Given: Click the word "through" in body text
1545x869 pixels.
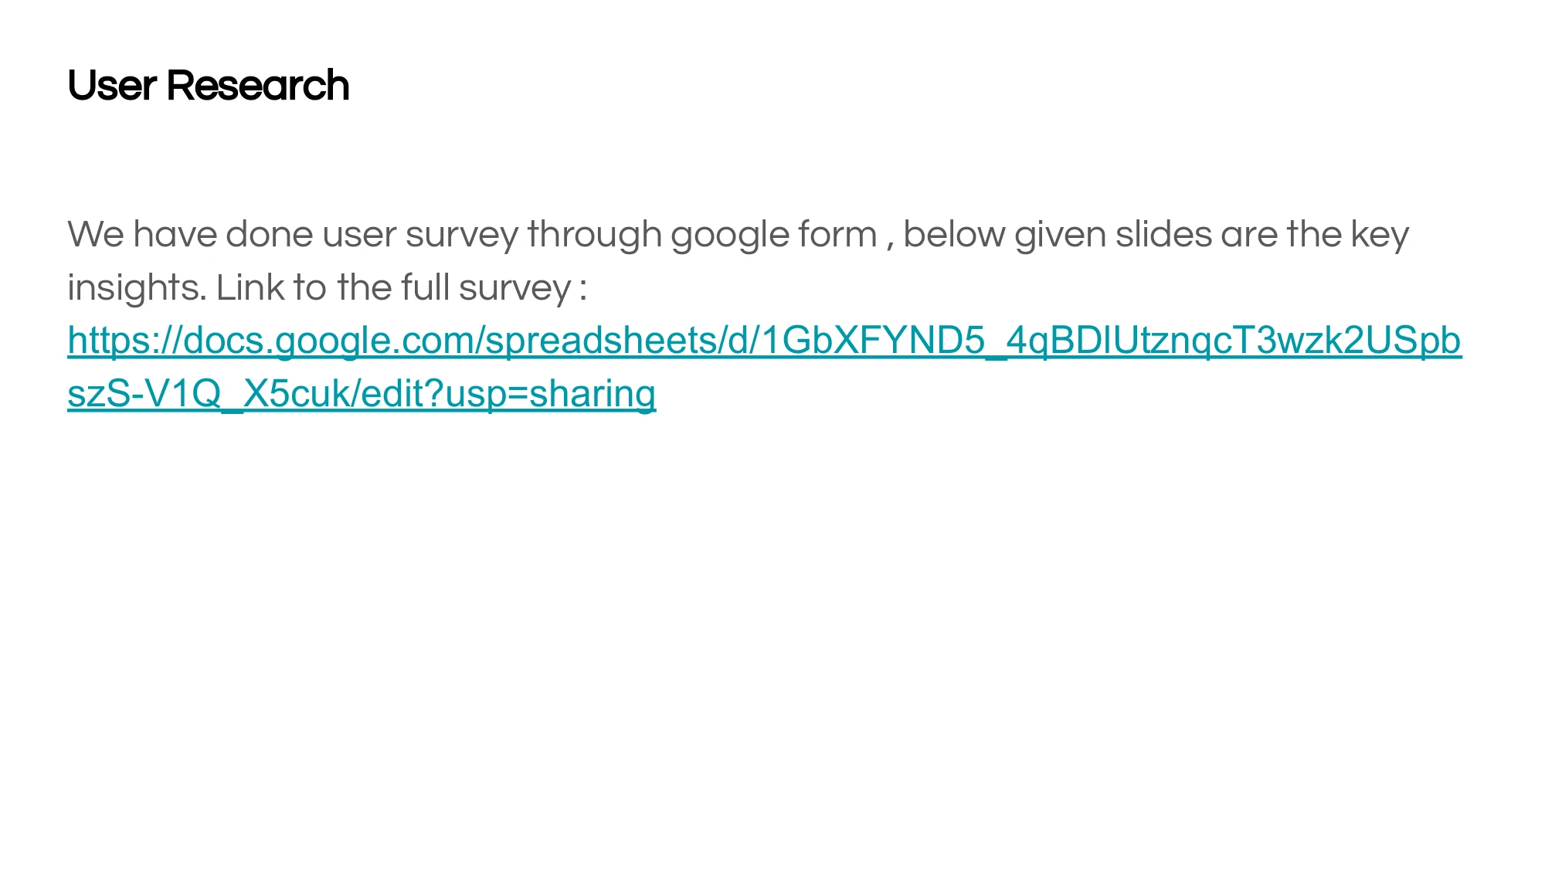Looking at the screenshot, I should pos(594,235).
